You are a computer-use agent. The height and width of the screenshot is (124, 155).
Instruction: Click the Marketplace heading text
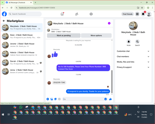[15, 21]
